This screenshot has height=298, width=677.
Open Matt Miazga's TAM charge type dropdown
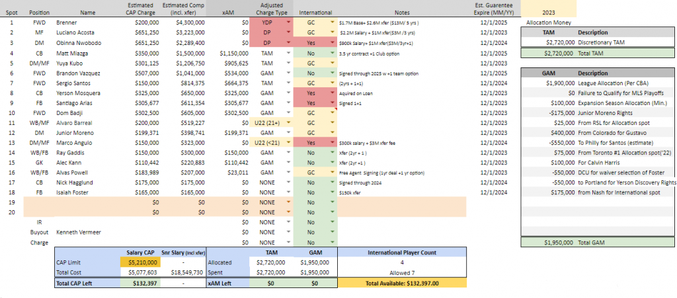click(x=289, y=52)
